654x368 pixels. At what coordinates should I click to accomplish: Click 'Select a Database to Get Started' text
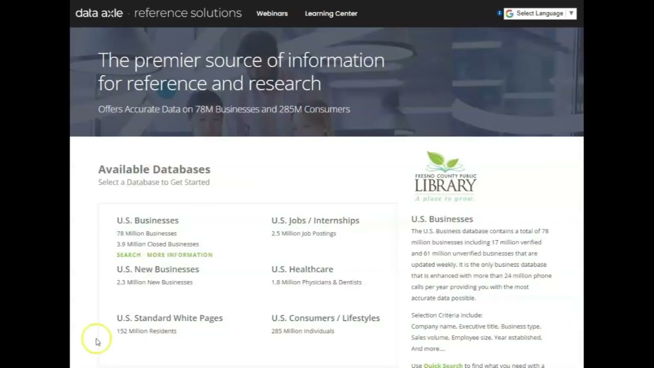click(x=154, y=182)
